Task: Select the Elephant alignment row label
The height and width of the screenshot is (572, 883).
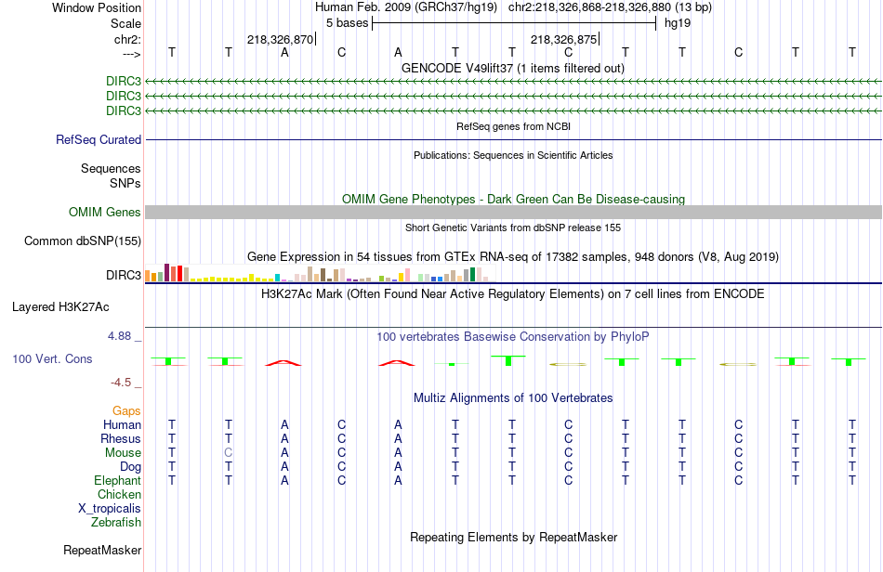Action: pyautogui.click(x=117, y=481)
